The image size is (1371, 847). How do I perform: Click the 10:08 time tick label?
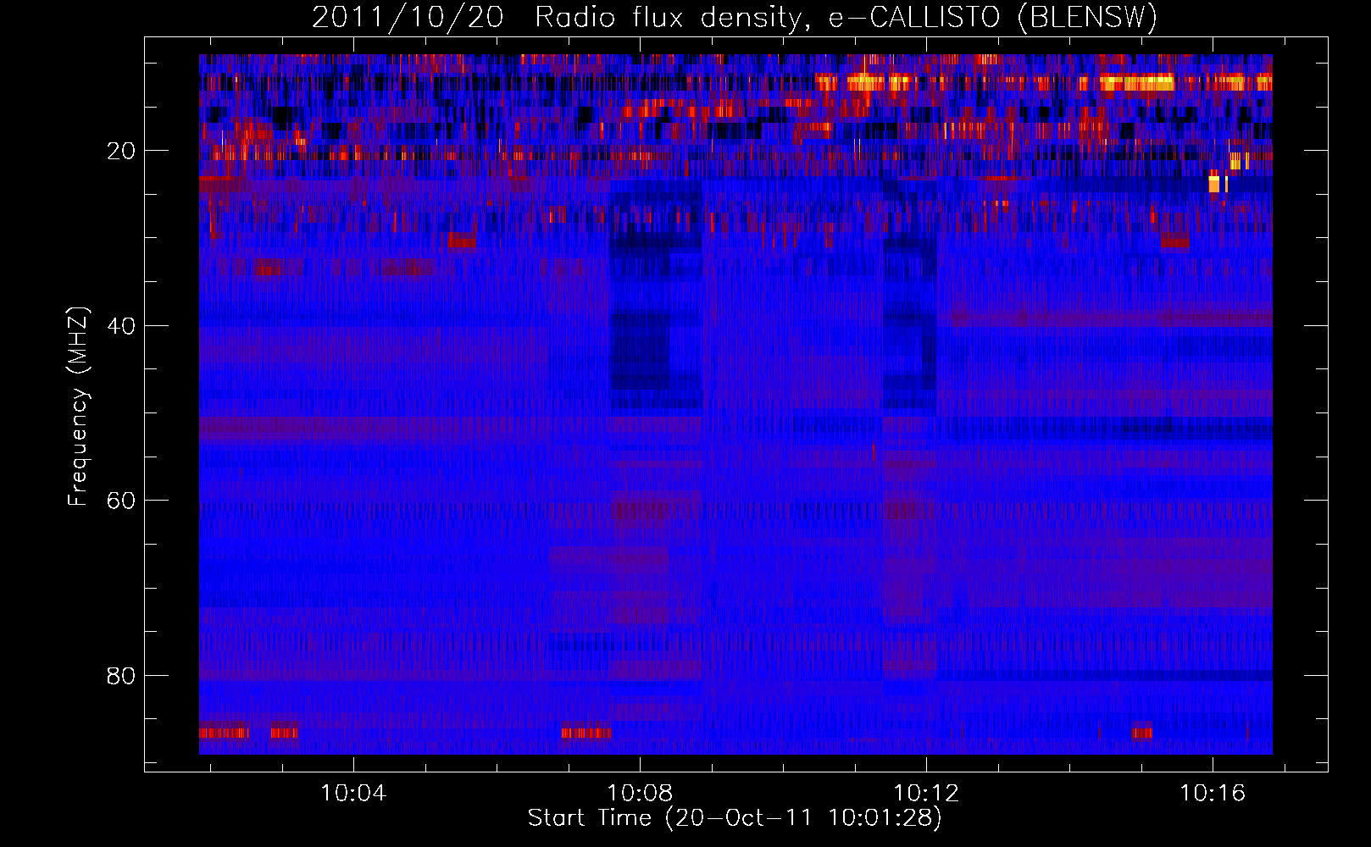point(640,793)
